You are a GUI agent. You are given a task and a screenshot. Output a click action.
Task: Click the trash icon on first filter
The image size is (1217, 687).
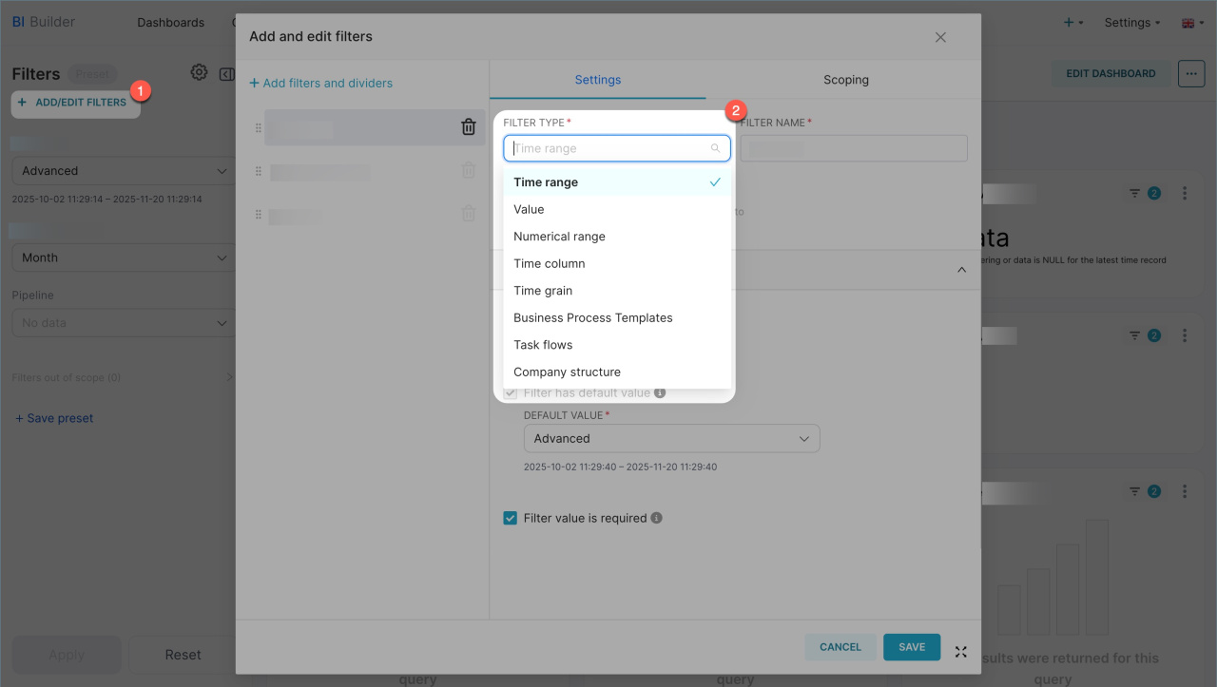coord(468,127)
